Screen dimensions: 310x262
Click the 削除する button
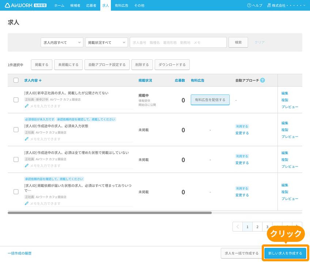[x=142, y=65]
